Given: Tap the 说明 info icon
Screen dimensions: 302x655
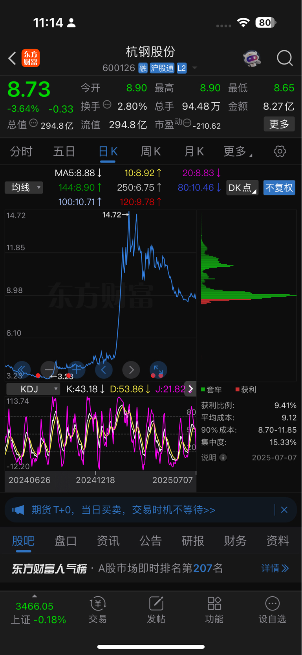Looking at the screenshot, I should pyautogui.click(x=223, y=458).
